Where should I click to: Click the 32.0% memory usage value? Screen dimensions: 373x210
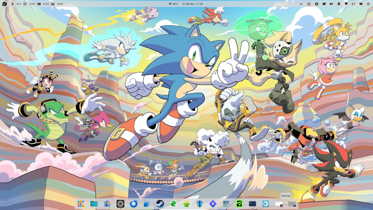point(46,4)
